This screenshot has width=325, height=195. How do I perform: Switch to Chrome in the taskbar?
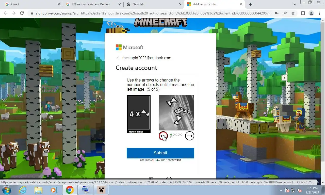point(70,190)
